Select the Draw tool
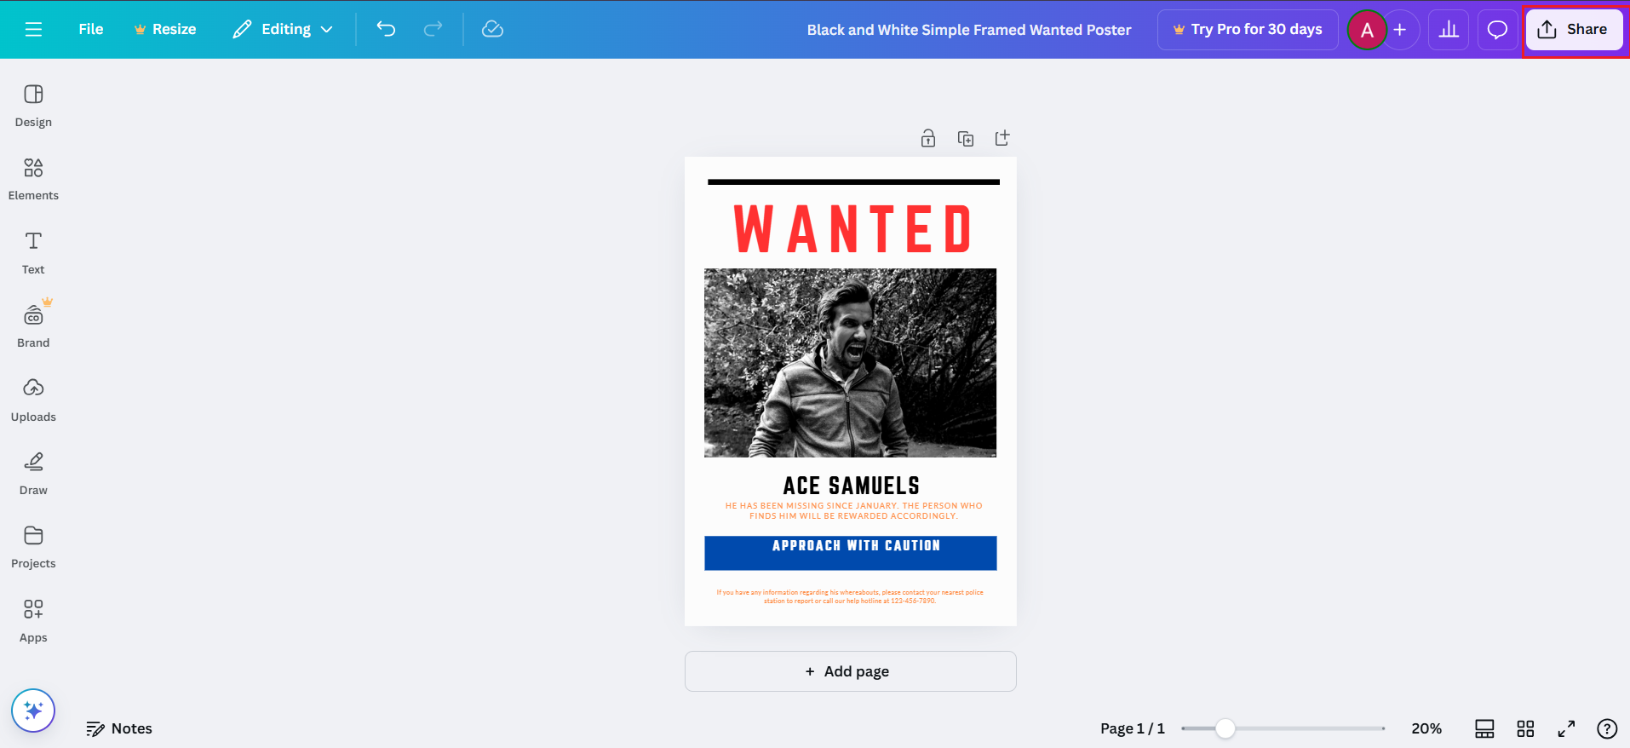 point(33,473)
